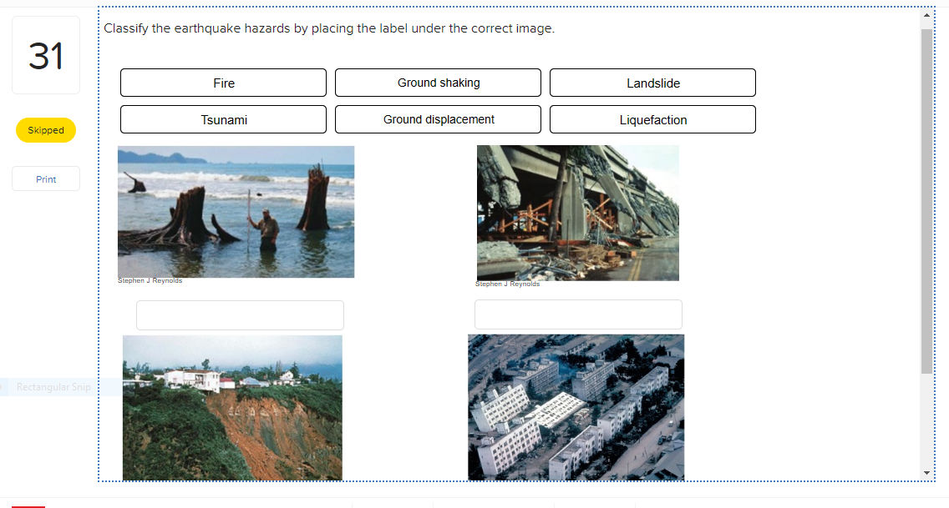949x508 pixels.
Task: Select the Liquefaction label
Action: [x=652, y=119]
